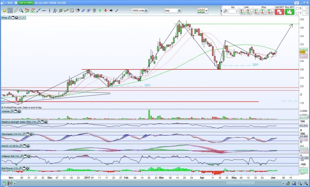Click the Price panel label
This screenshot has width=310, height=187.
[4, 18]
